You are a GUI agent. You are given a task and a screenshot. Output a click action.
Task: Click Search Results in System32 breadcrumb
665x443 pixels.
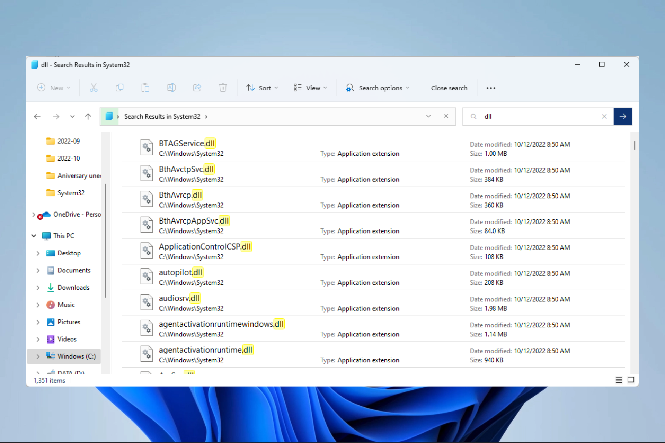[162, 117]
